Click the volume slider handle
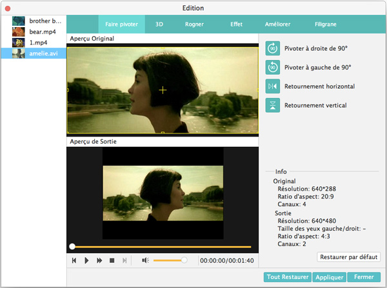This screenshot has height=288, width=387. [184, 260]
